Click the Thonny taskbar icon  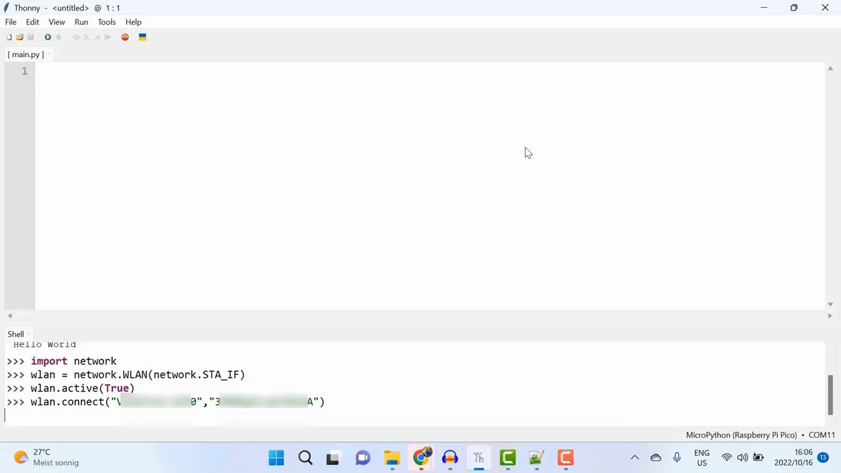pos(479,458)
